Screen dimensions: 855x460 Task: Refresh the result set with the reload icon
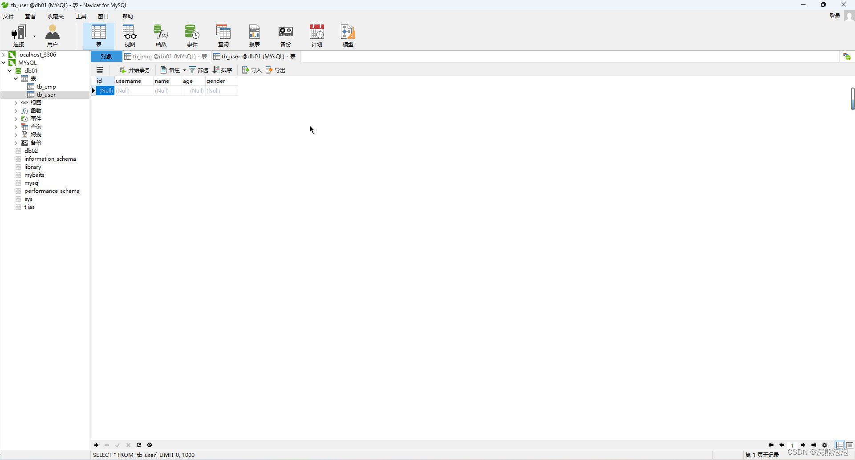[x=139, y=445]
